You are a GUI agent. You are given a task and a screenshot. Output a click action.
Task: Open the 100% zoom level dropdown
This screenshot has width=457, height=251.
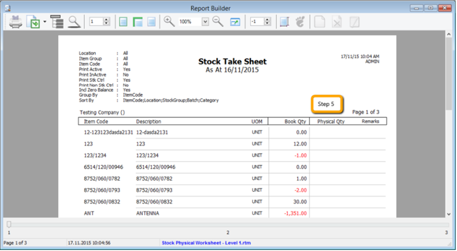tap(205, 22)
